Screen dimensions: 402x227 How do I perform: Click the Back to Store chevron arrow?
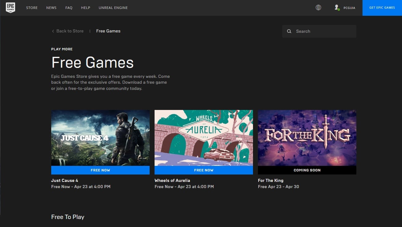click(x=53, y=31)
